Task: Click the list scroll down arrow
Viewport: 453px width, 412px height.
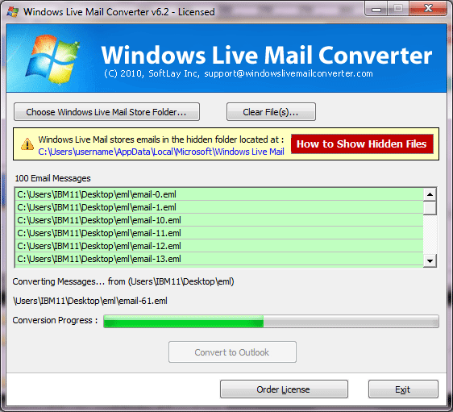Action: (x=430, y=261)
